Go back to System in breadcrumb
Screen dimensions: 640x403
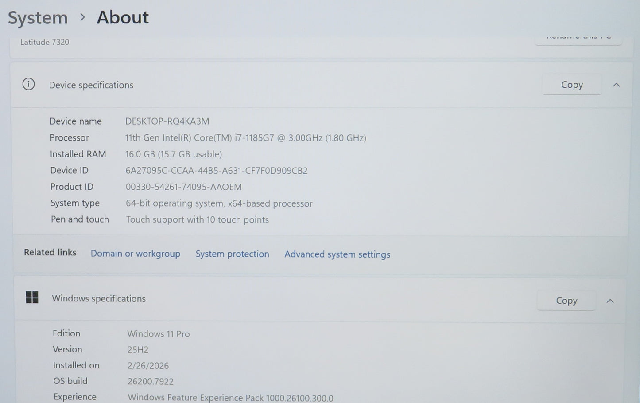click(38, 18)
